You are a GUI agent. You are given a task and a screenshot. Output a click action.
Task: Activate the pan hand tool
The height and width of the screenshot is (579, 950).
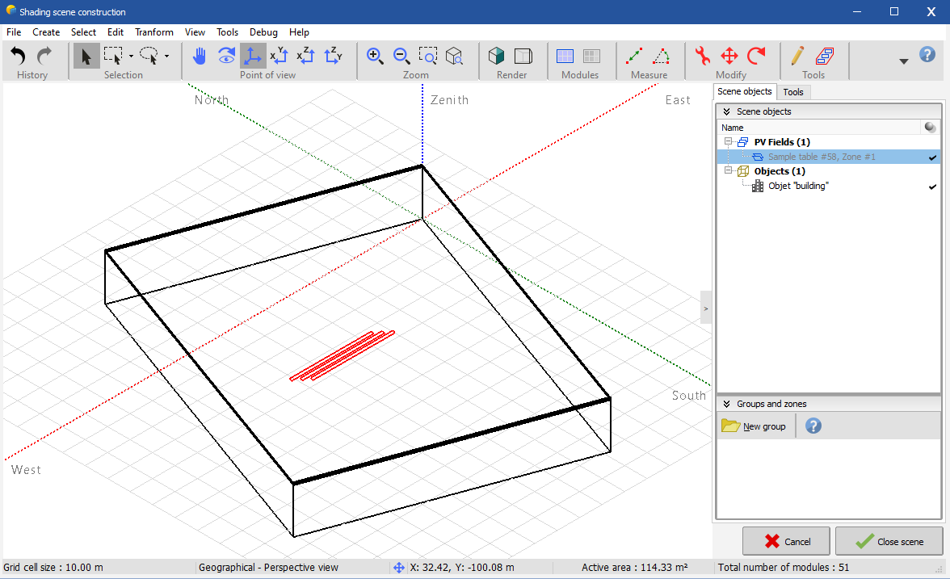[x=200, y=57]
